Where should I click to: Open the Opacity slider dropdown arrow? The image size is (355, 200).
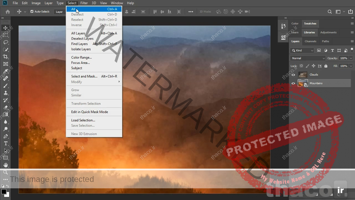coord(351,58)
